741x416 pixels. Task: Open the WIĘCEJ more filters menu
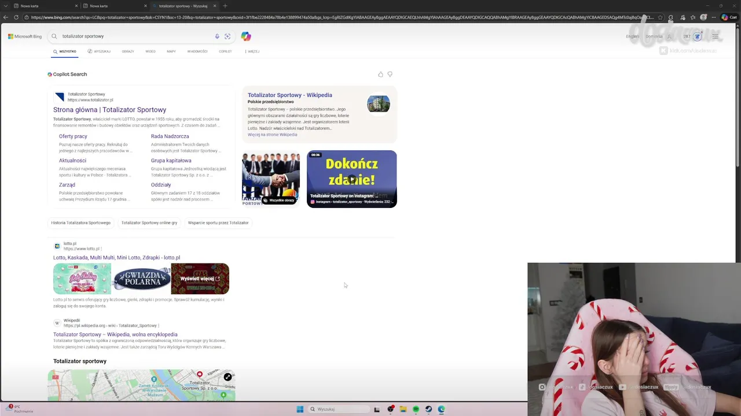(x=252, y=51)
